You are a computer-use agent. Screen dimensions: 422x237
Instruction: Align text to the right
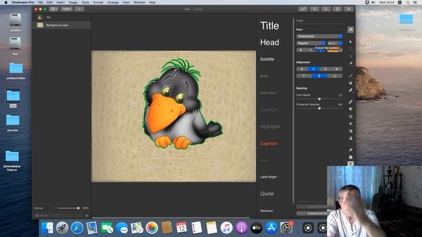tap(325, 69)
